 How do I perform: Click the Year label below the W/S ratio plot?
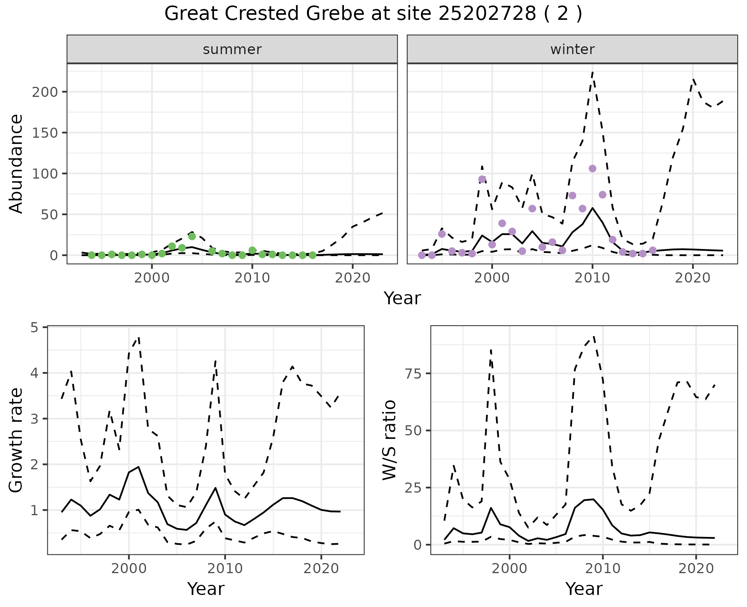[x=584, y=589]
